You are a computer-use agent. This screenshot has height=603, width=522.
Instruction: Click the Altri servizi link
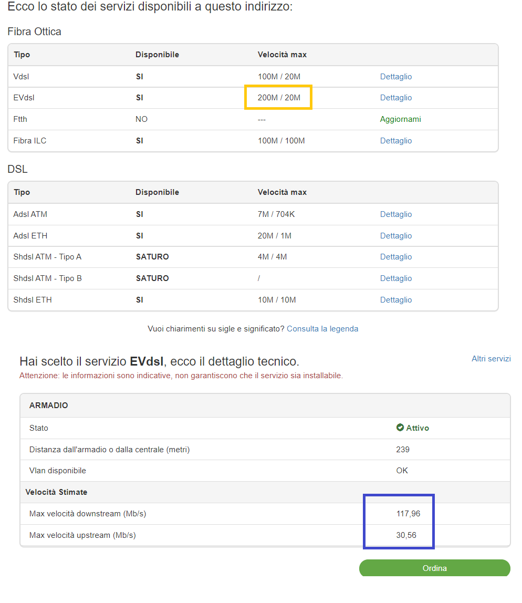(490, 359)
